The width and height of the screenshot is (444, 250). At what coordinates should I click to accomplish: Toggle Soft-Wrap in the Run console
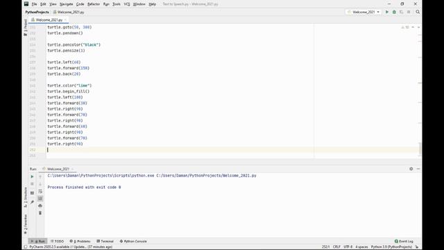40,192
